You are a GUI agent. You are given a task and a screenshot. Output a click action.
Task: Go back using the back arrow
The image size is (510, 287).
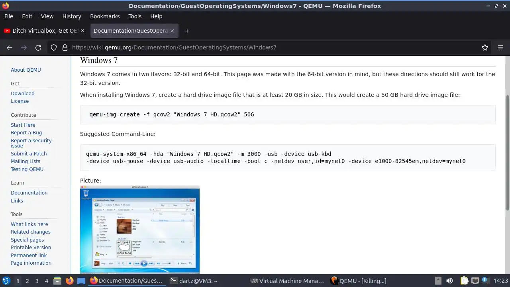[10, 47]
